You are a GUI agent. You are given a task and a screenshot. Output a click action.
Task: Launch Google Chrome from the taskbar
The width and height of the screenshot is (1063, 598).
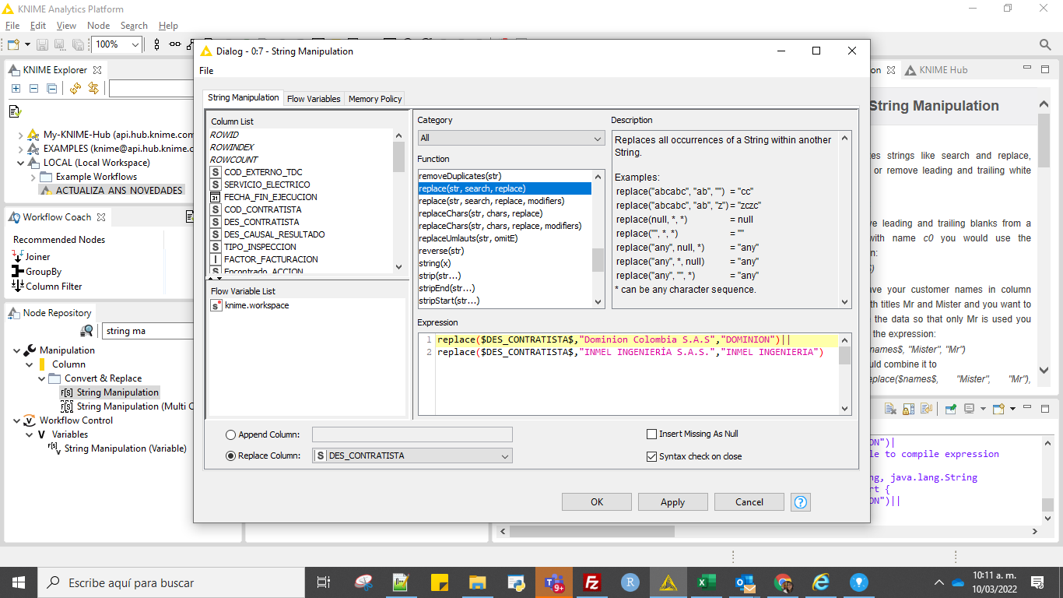(782, 582)
